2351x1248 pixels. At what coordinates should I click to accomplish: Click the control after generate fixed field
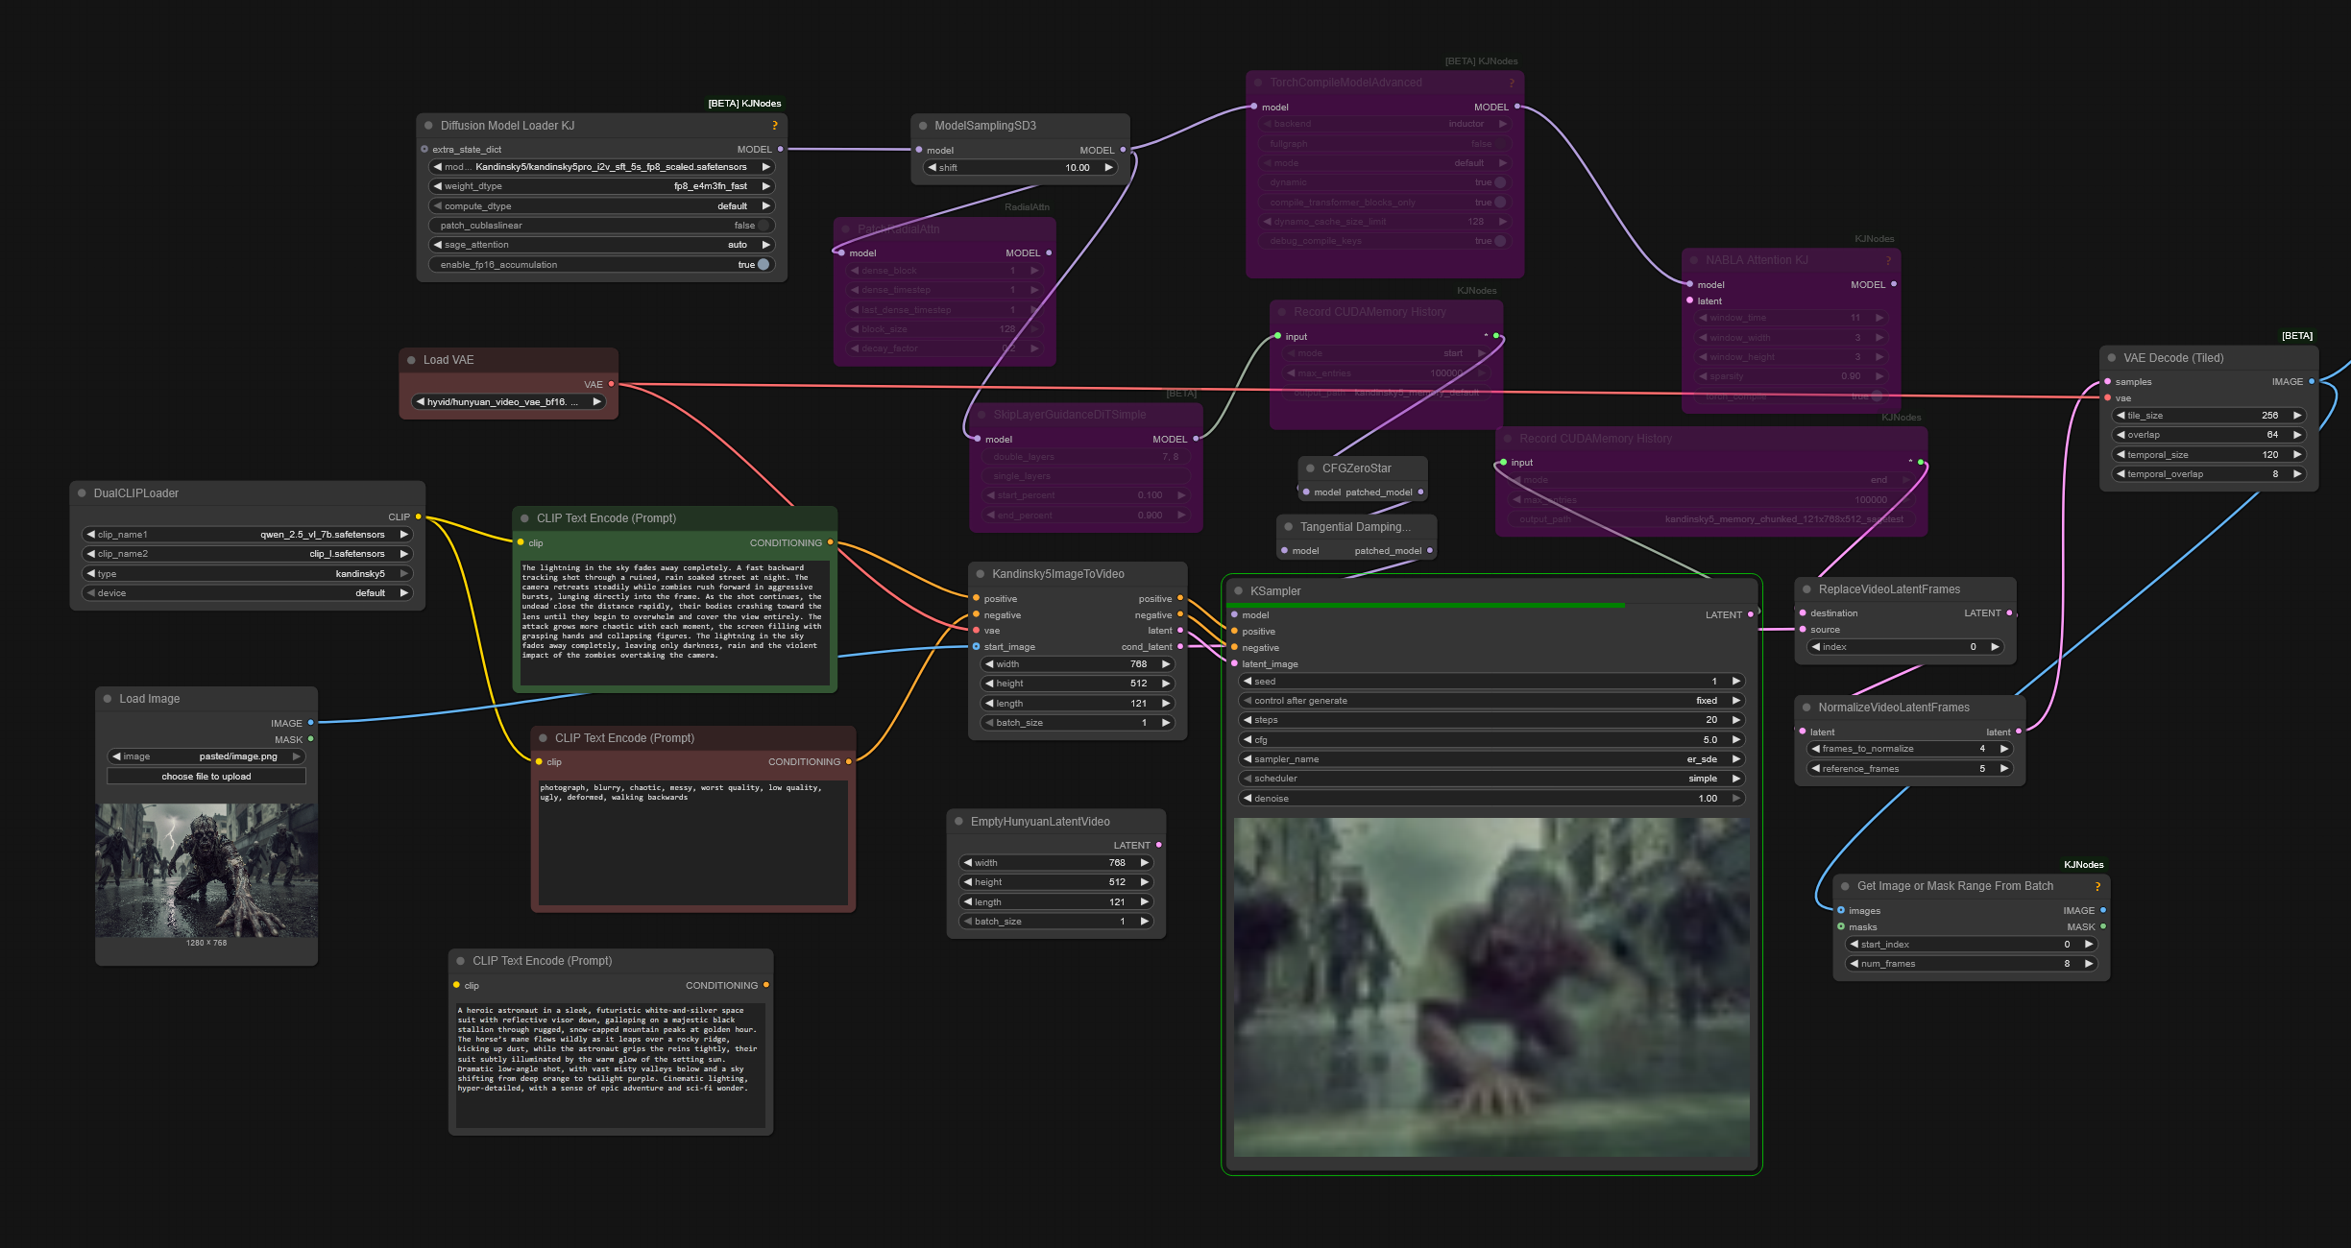(x=1491, y=701)
